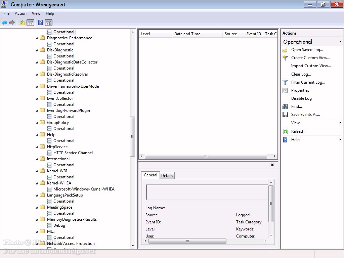Collapse the Operational section in Actions pane
The width and height of the screenshot is (344, 258).
pyautogui.click(x=340, y=42)
